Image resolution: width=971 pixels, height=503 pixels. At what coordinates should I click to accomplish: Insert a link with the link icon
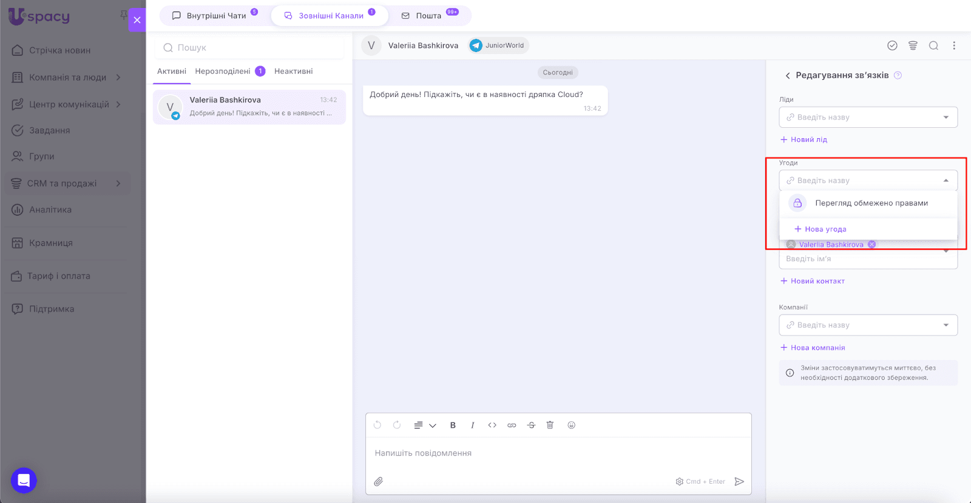(x=512, y=425)
